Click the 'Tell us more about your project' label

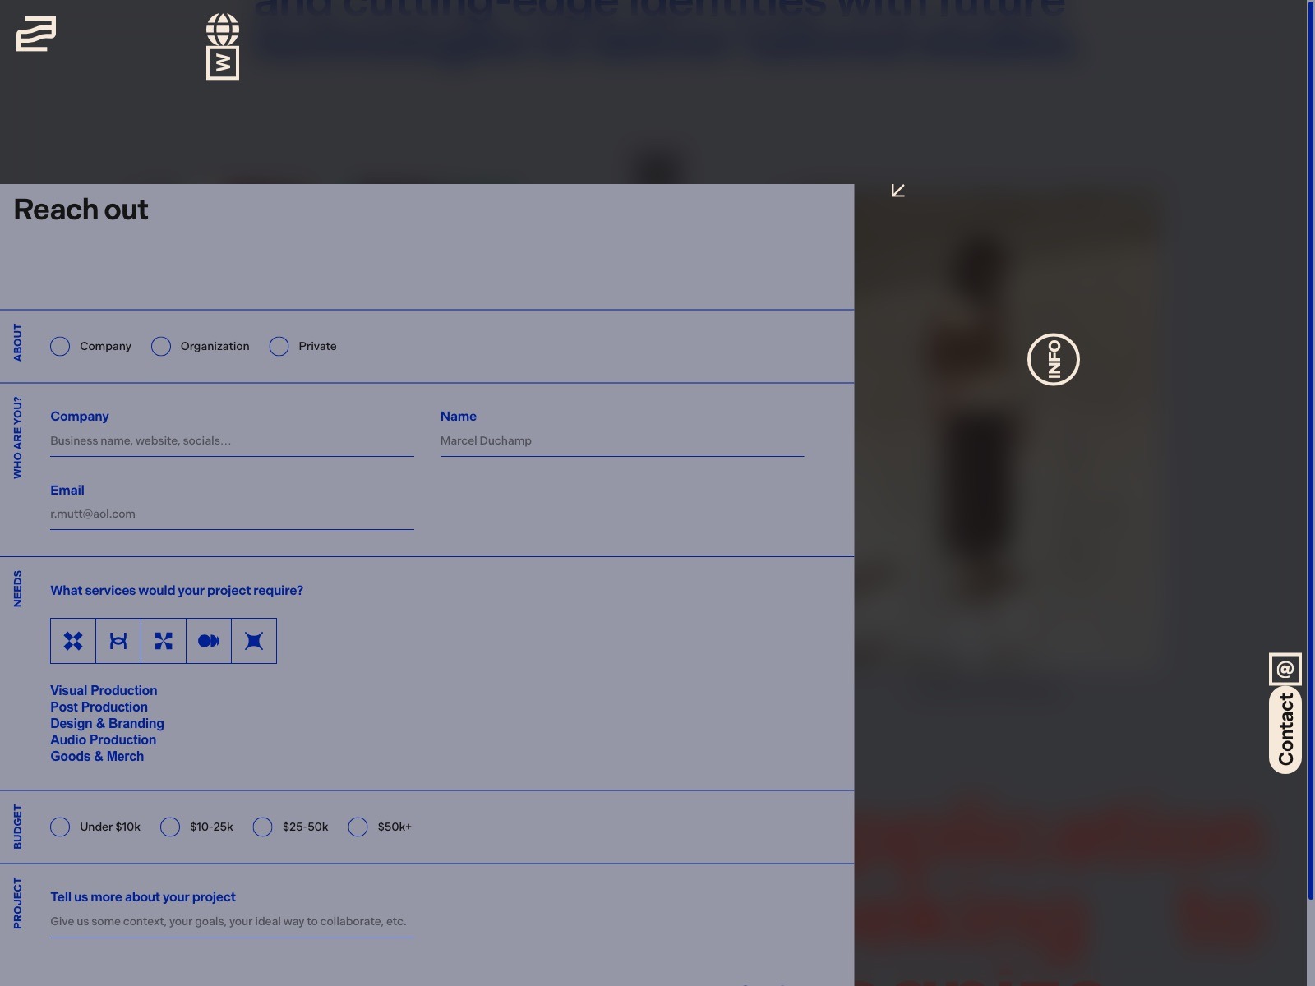click(x=143, y=897)
